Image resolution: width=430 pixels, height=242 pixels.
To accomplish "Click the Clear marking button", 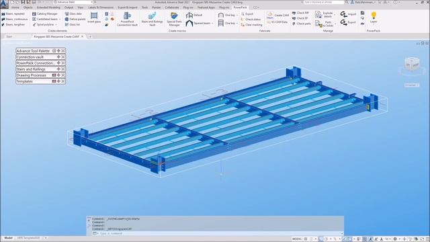I will pos(251,25).
